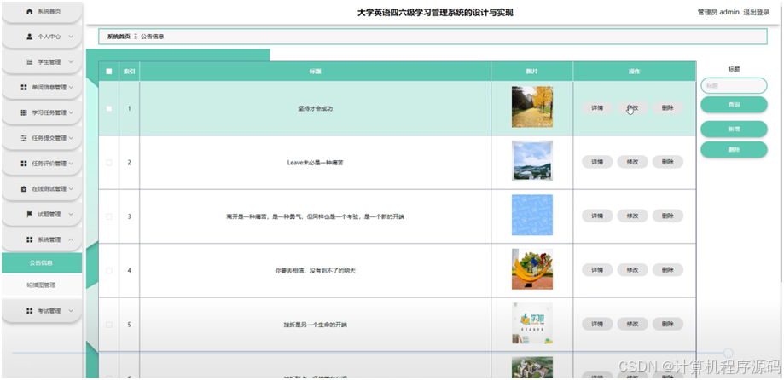The width and height of the screenshot is (784, 380).
Task: Open the 轮播图管理 submenu item
Action: pyautogui.click(x=42, y=285)
